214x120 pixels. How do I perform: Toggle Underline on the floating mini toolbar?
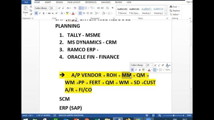click(140, 70)
